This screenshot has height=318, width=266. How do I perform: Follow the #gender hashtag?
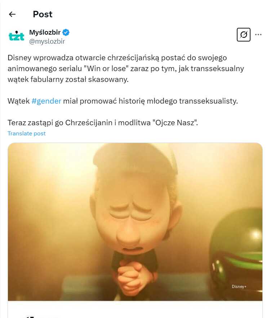(x=46, y=101)
